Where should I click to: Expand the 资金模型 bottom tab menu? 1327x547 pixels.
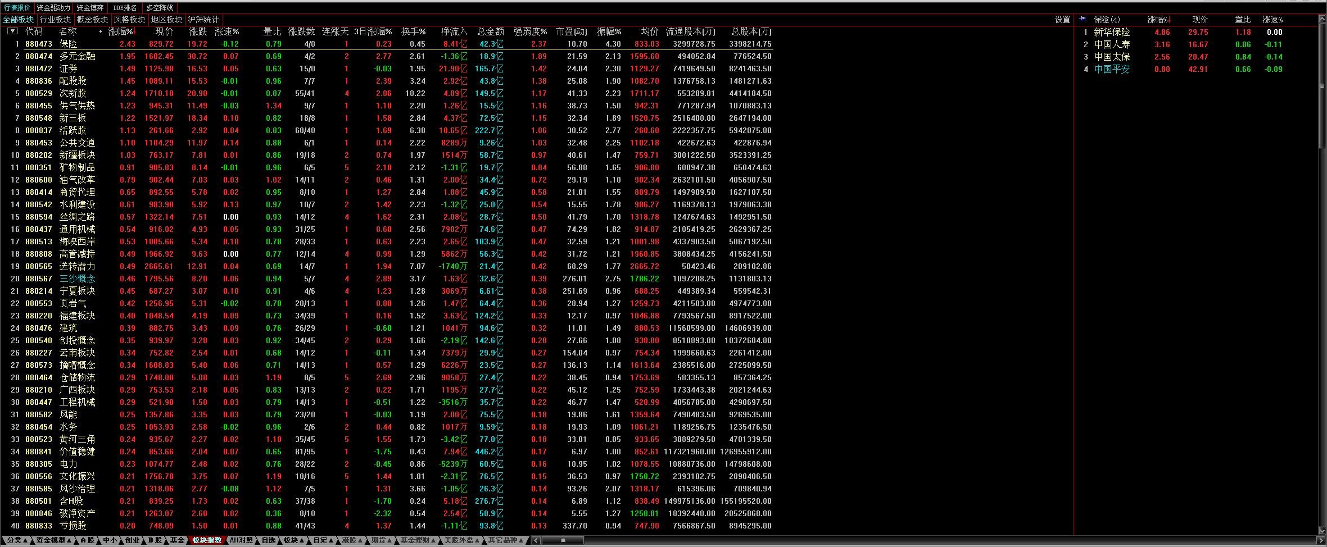point(53,540)
